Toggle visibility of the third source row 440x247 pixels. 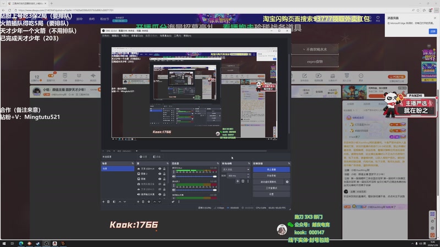159,179
